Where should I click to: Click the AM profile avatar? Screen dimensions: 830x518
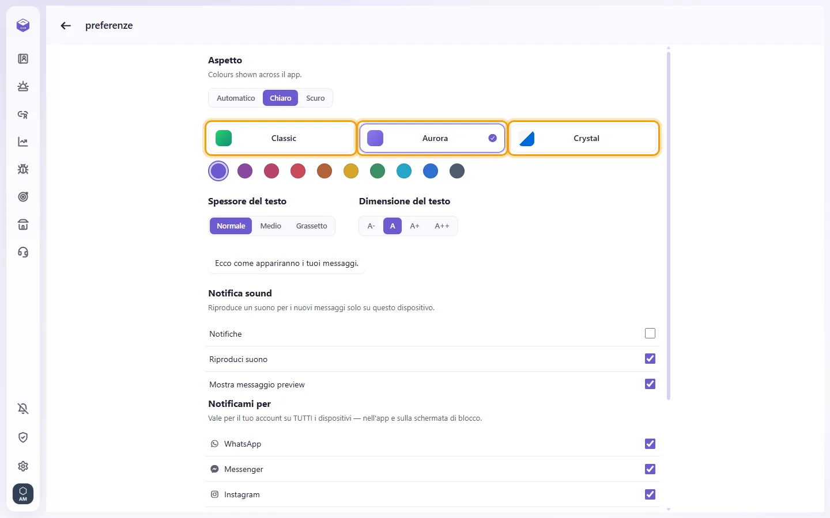coord(23,494)
